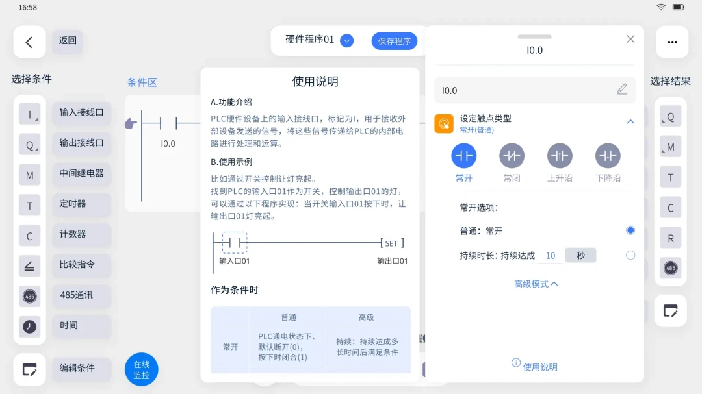Select 上升沿 rising edge contact
The image size is (702, 394).
(560, 156)
